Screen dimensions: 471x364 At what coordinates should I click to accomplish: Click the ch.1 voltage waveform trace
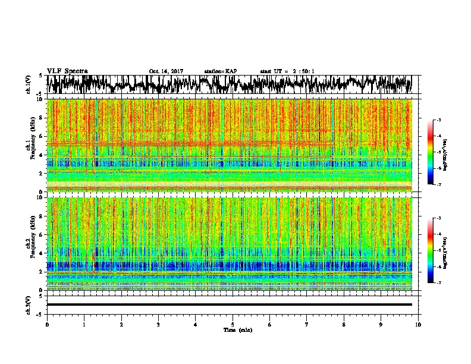pos(230,84)
